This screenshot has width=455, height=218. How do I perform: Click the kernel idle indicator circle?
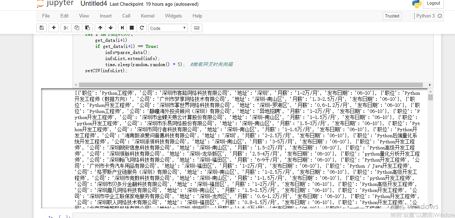pos(440,16)
